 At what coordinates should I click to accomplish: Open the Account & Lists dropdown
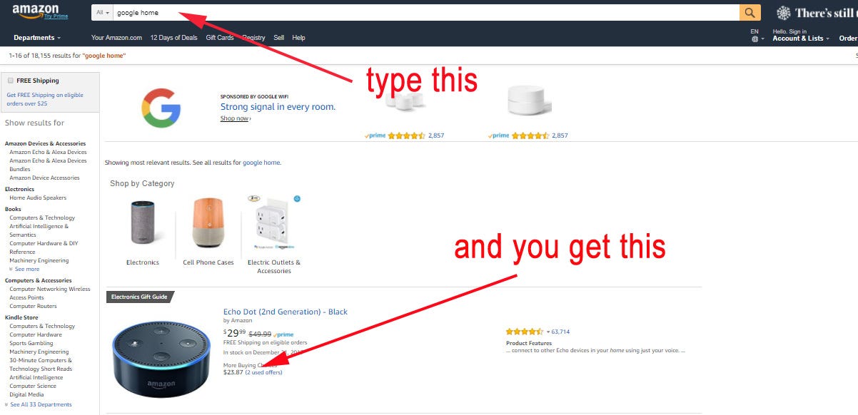[801, 39]
